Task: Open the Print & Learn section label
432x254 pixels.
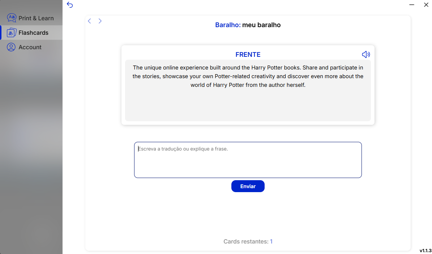Action: pos(36,18)
